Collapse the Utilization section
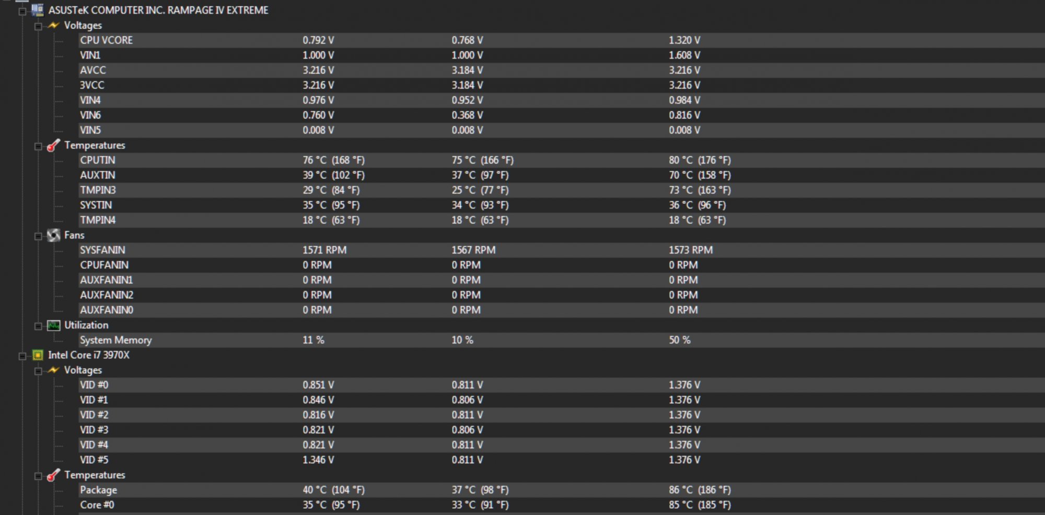1045x515 pixels. (38, 326)
